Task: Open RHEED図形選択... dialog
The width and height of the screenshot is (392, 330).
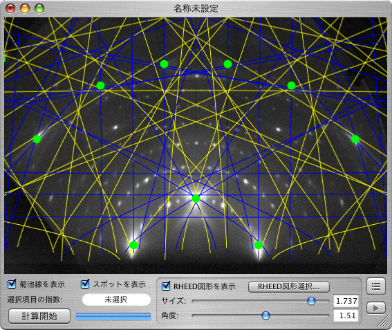Action: tap(289, 286)
